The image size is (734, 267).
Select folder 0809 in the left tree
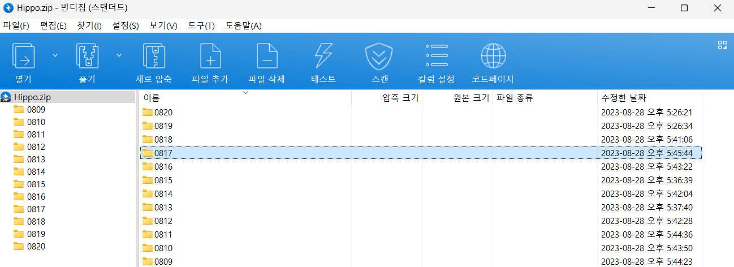[x=36, y=110]
